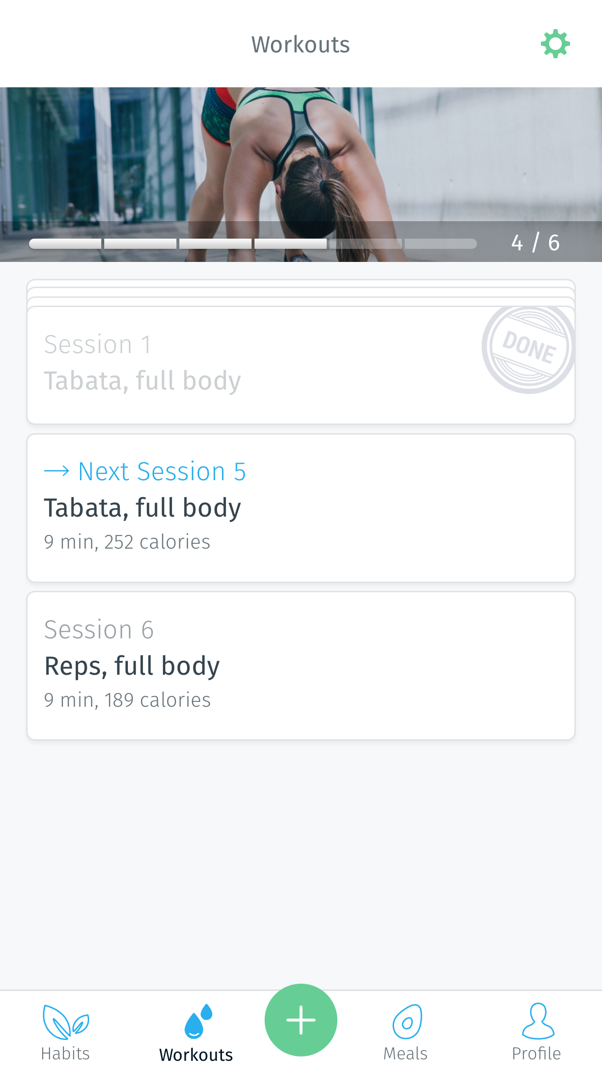Click the blue arrow beside Next Session 5
This screenshot has height=1071, width=602.
[x=57, y=471]
